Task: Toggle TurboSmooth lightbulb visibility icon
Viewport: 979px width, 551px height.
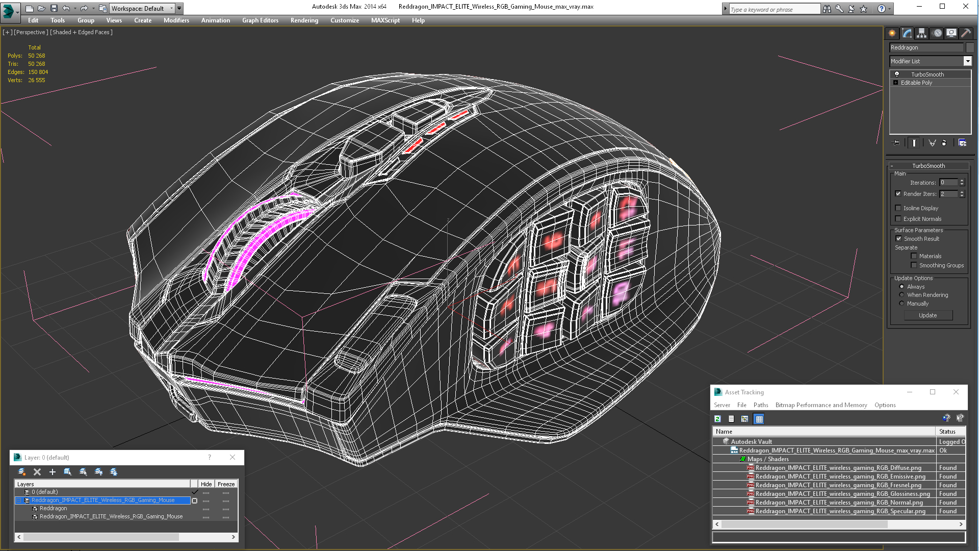Action: coord(897,74)
